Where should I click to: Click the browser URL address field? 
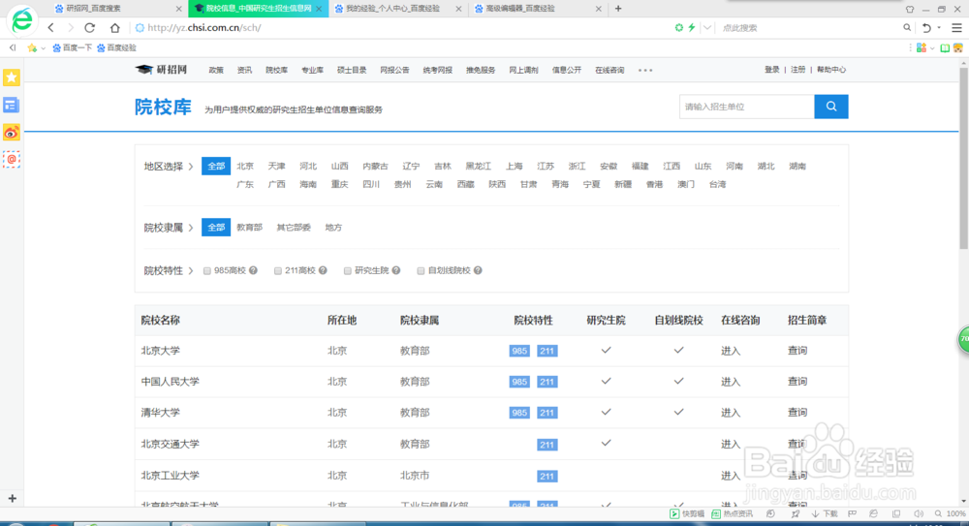click(x=402, y=28)
